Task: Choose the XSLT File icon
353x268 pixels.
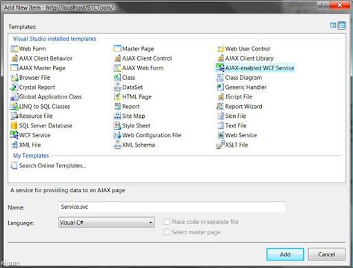Action: pyautogui.click(x=220, y=145)
